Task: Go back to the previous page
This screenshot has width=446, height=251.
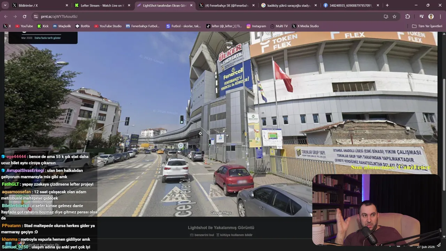Action: (x=6, y=16)
